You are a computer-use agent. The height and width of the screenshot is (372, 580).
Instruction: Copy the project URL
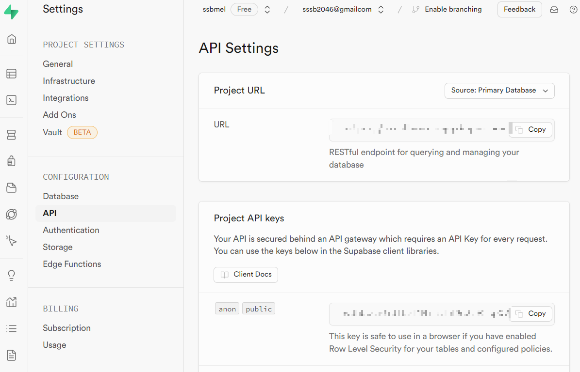(x=530, y=129)
